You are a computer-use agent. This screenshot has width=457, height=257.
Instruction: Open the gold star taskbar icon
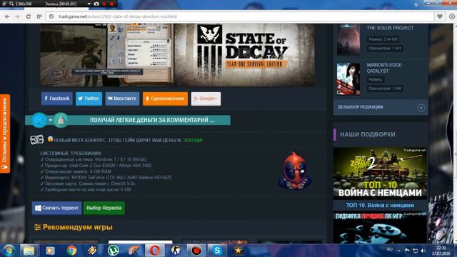click(238, 251)
